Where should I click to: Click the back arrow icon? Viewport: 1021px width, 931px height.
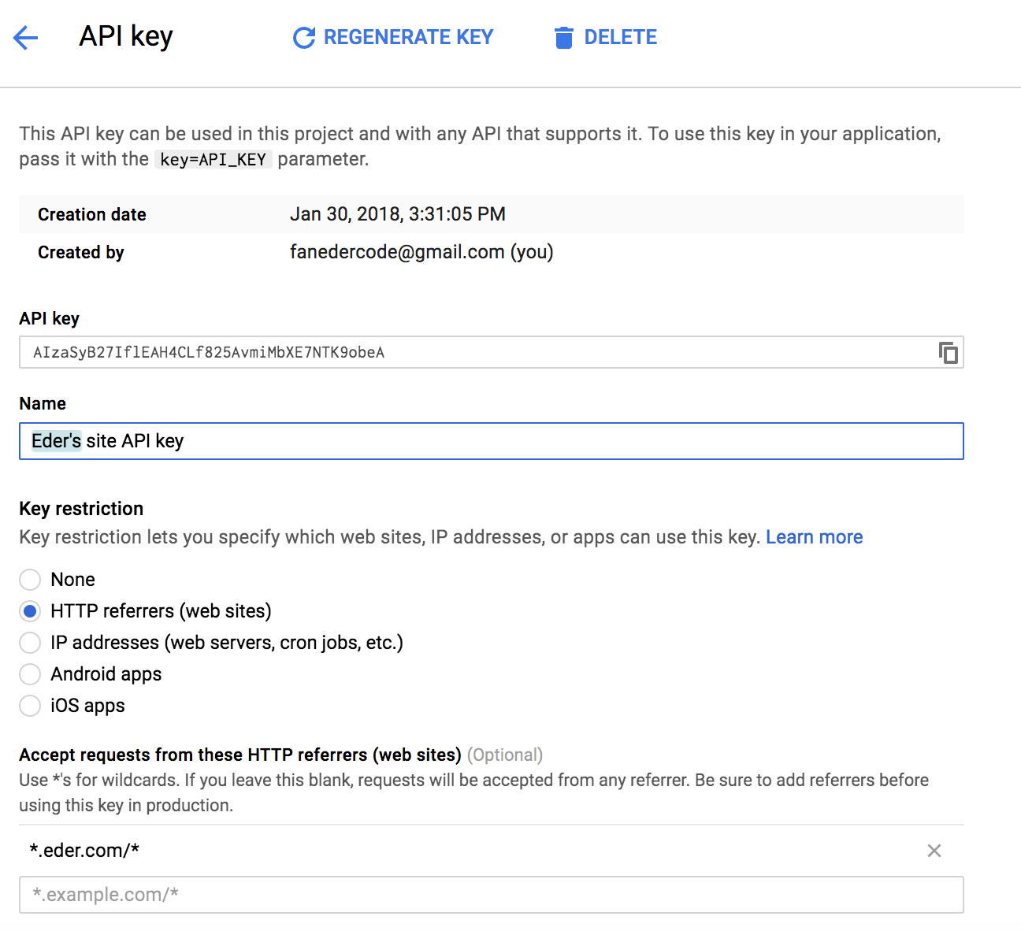[26, 38]
